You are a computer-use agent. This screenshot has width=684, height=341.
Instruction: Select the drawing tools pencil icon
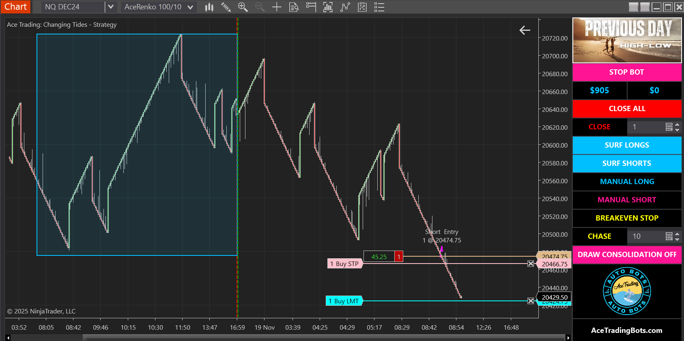coord(226,7)
